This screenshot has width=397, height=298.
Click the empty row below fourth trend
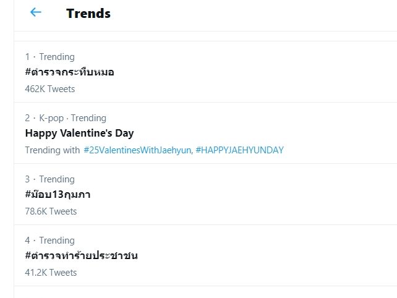(204, 292)
